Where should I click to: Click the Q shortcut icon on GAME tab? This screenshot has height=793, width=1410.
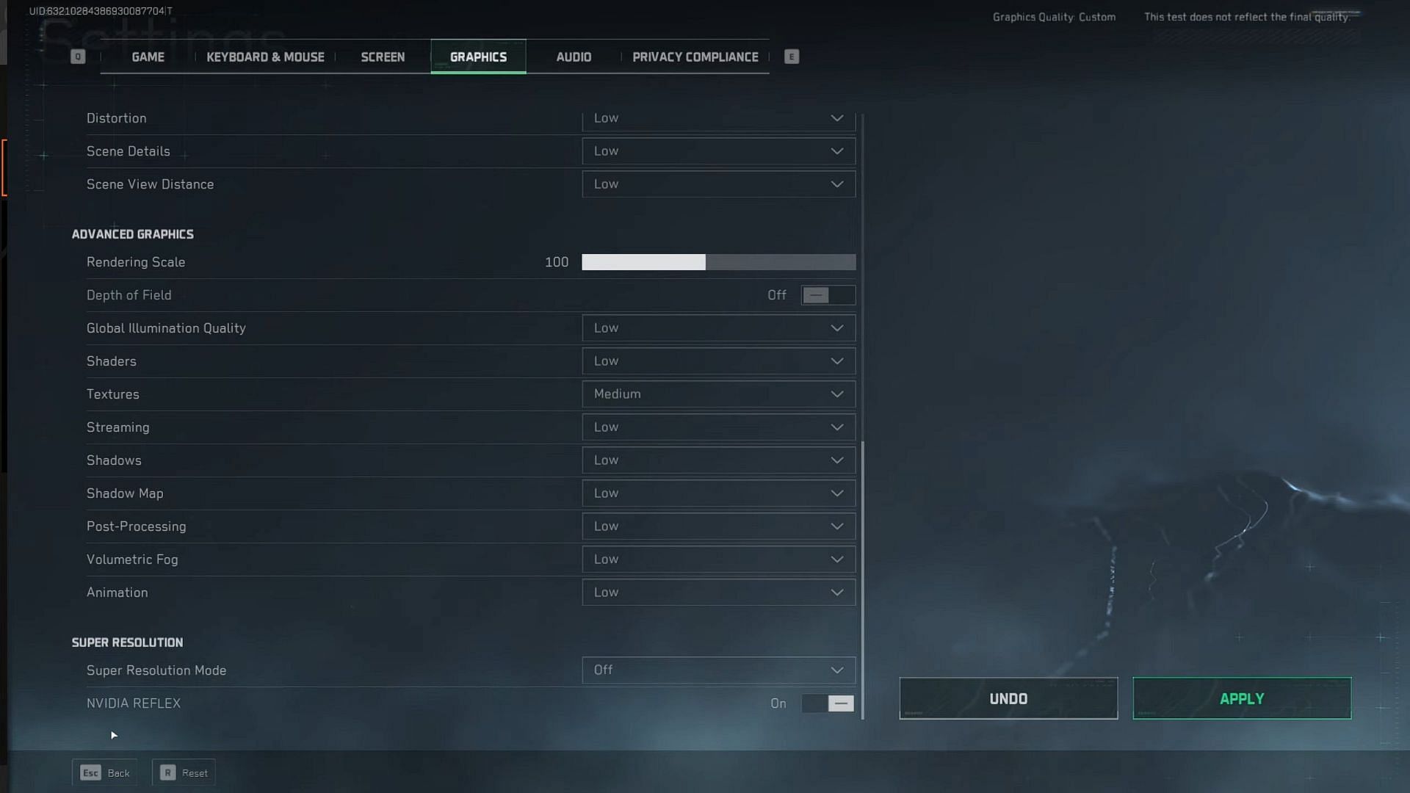(76, 56)
